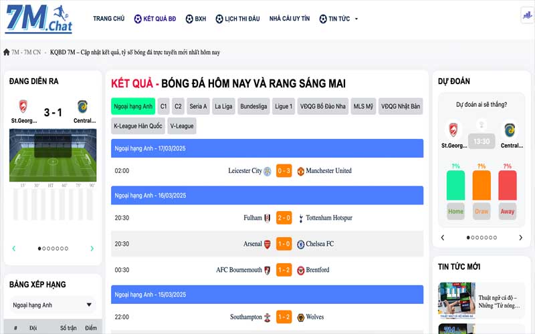Click the Leicester City crest icon
Image resolution: width=535 pixels, height=334 pixels.
click(267, 171)
